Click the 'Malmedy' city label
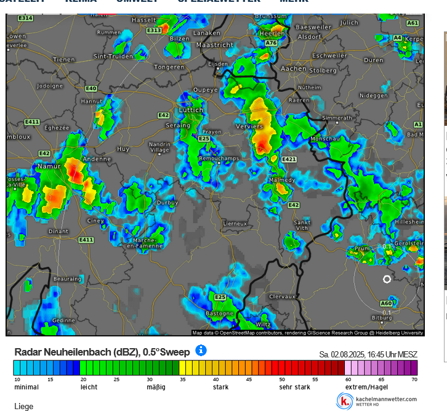The height and width of the screenshot is (411, 447). coord(282,180)
